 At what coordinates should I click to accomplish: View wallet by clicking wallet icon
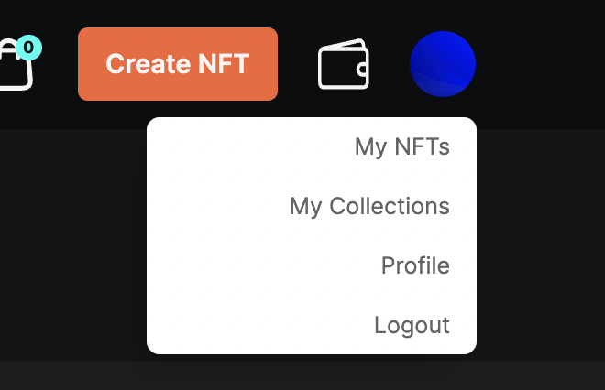pyautogui.click(x=344, y=65)
